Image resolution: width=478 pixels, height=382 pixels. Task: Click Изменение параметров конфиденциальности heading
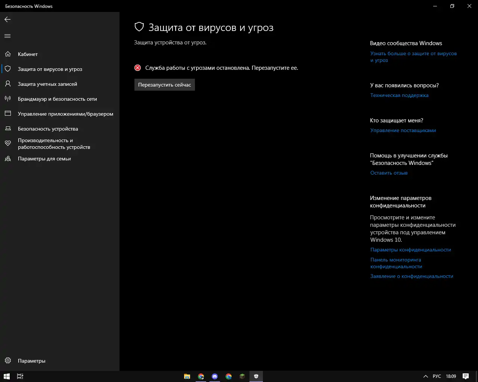[x=401, y=202]
